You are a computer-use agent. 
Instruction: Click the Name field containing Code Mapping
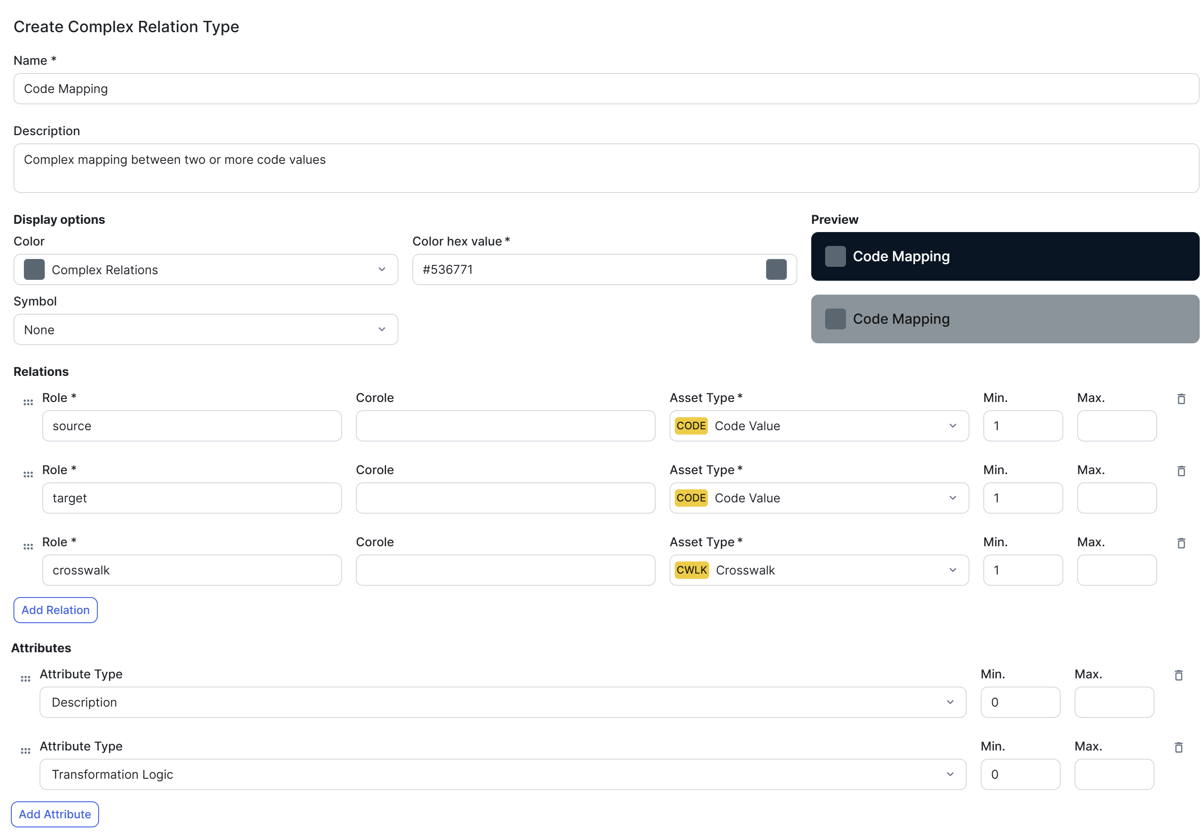pyautogui.click(x=606, y=89)
